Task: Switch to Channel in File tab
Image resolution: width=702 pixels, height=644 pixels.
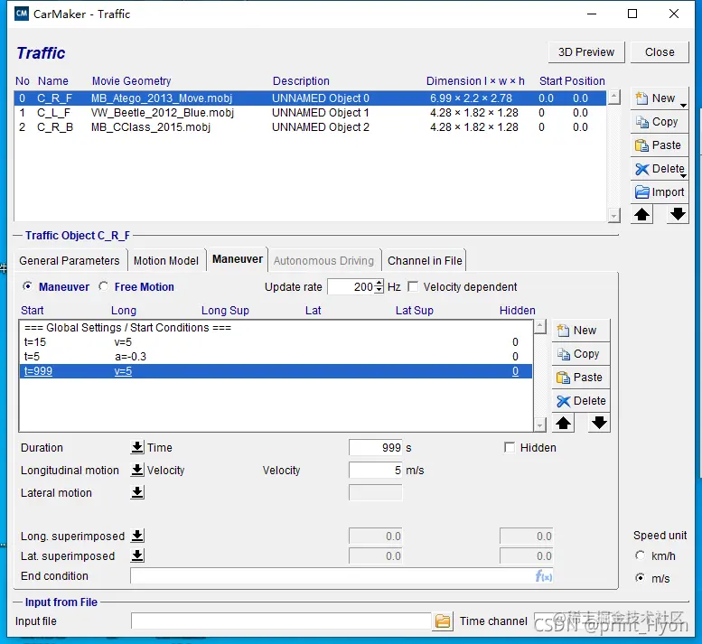Action: tap(425, 260)
